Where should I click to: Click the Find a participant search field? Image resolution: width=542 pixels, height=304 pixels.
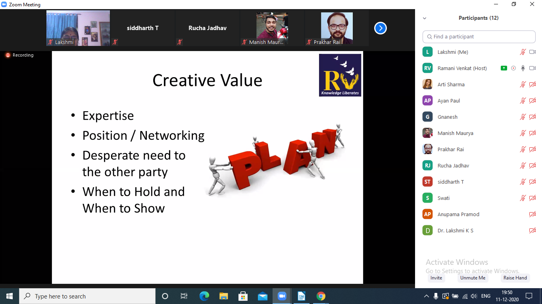479,36
